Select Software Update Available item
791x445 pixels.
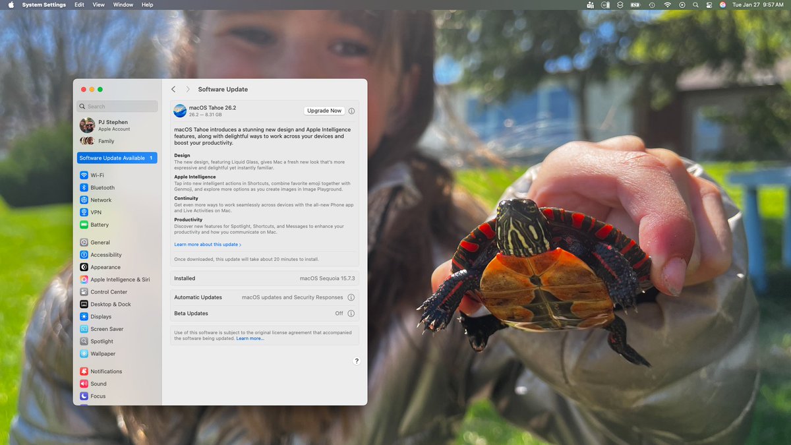[117, 158]
